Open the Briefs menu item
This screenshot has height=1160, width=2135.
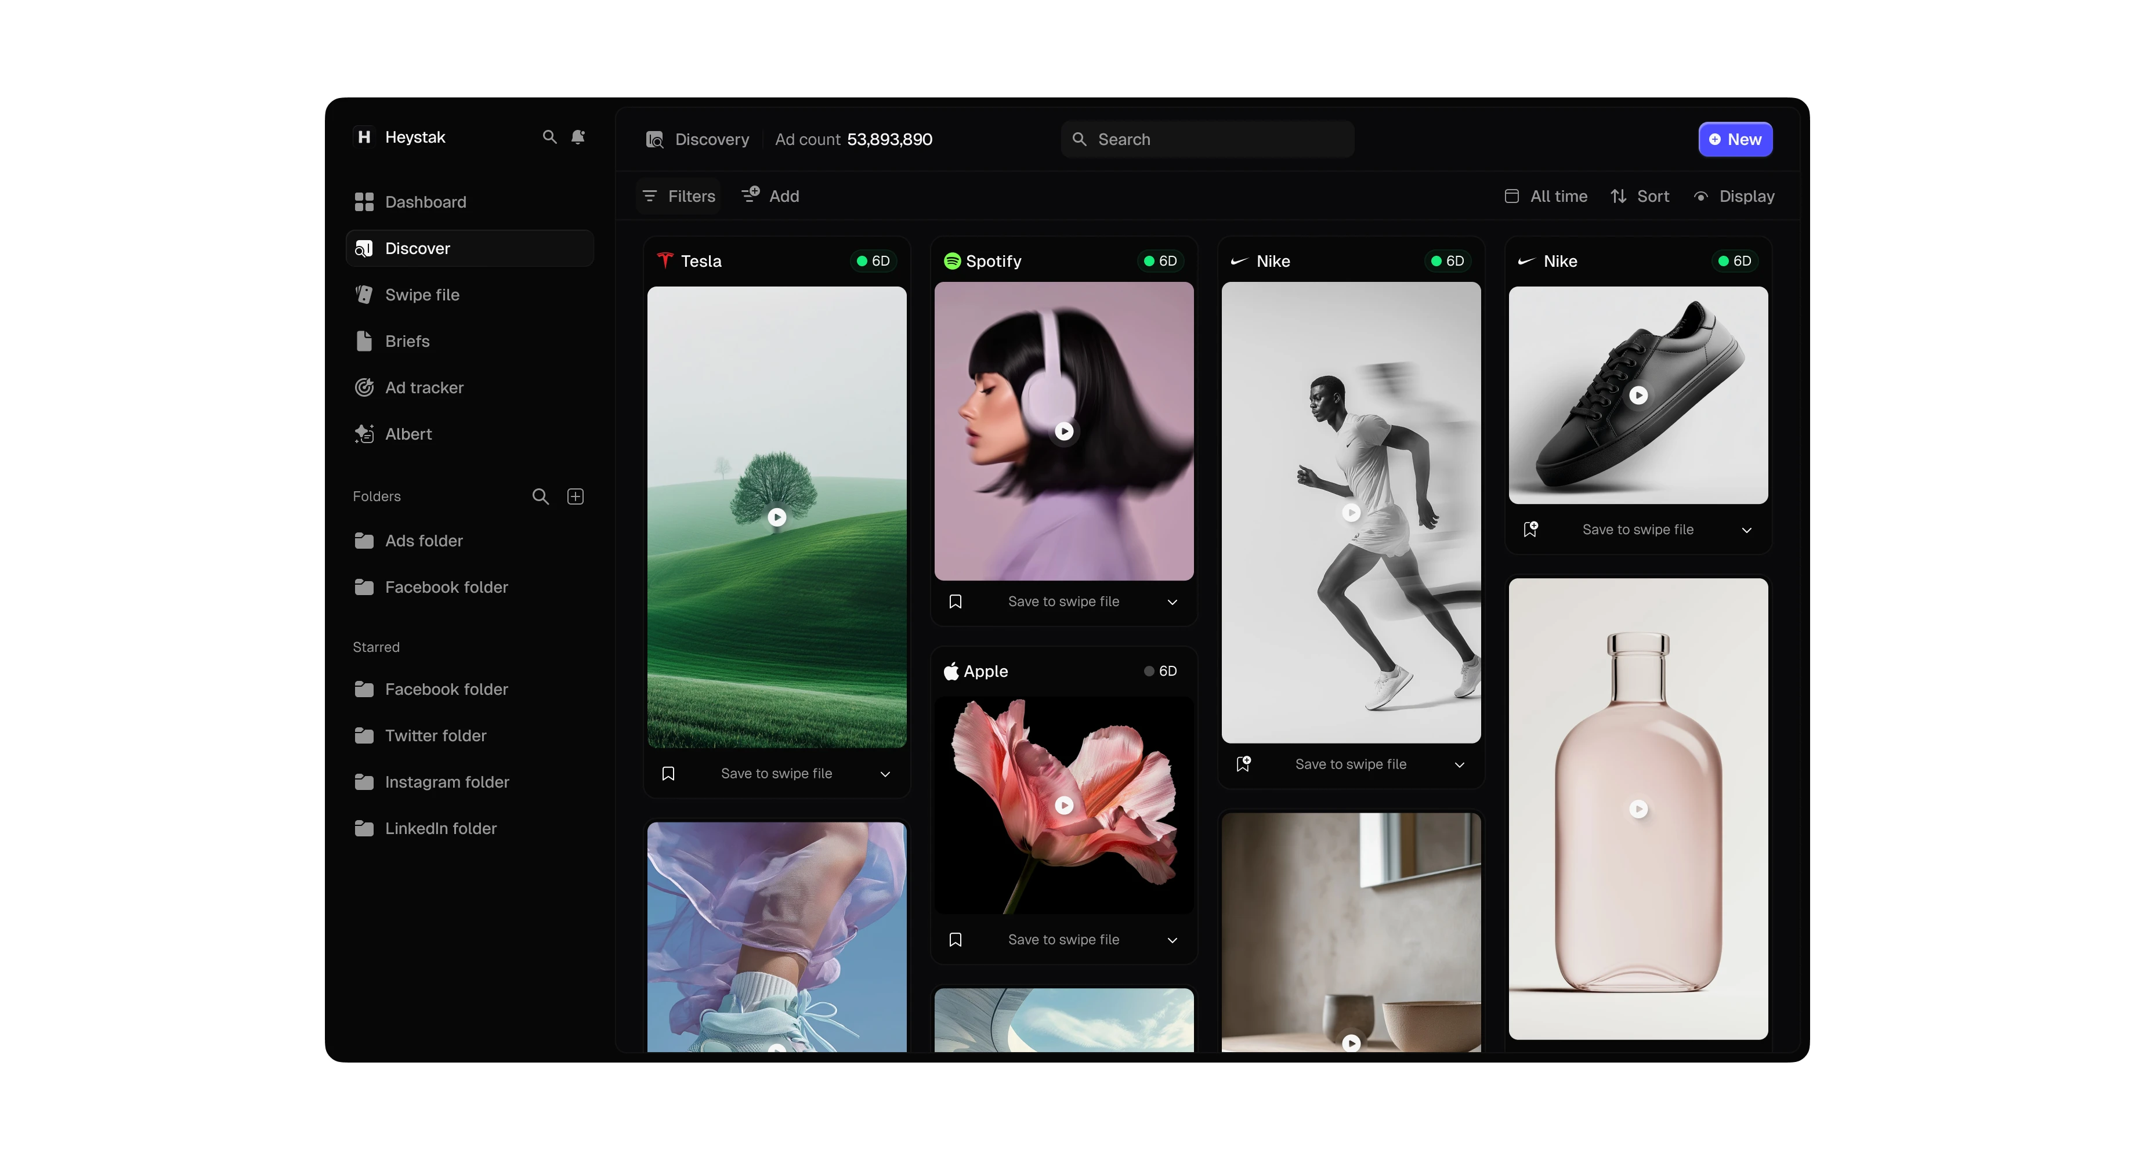pos(407,342)
